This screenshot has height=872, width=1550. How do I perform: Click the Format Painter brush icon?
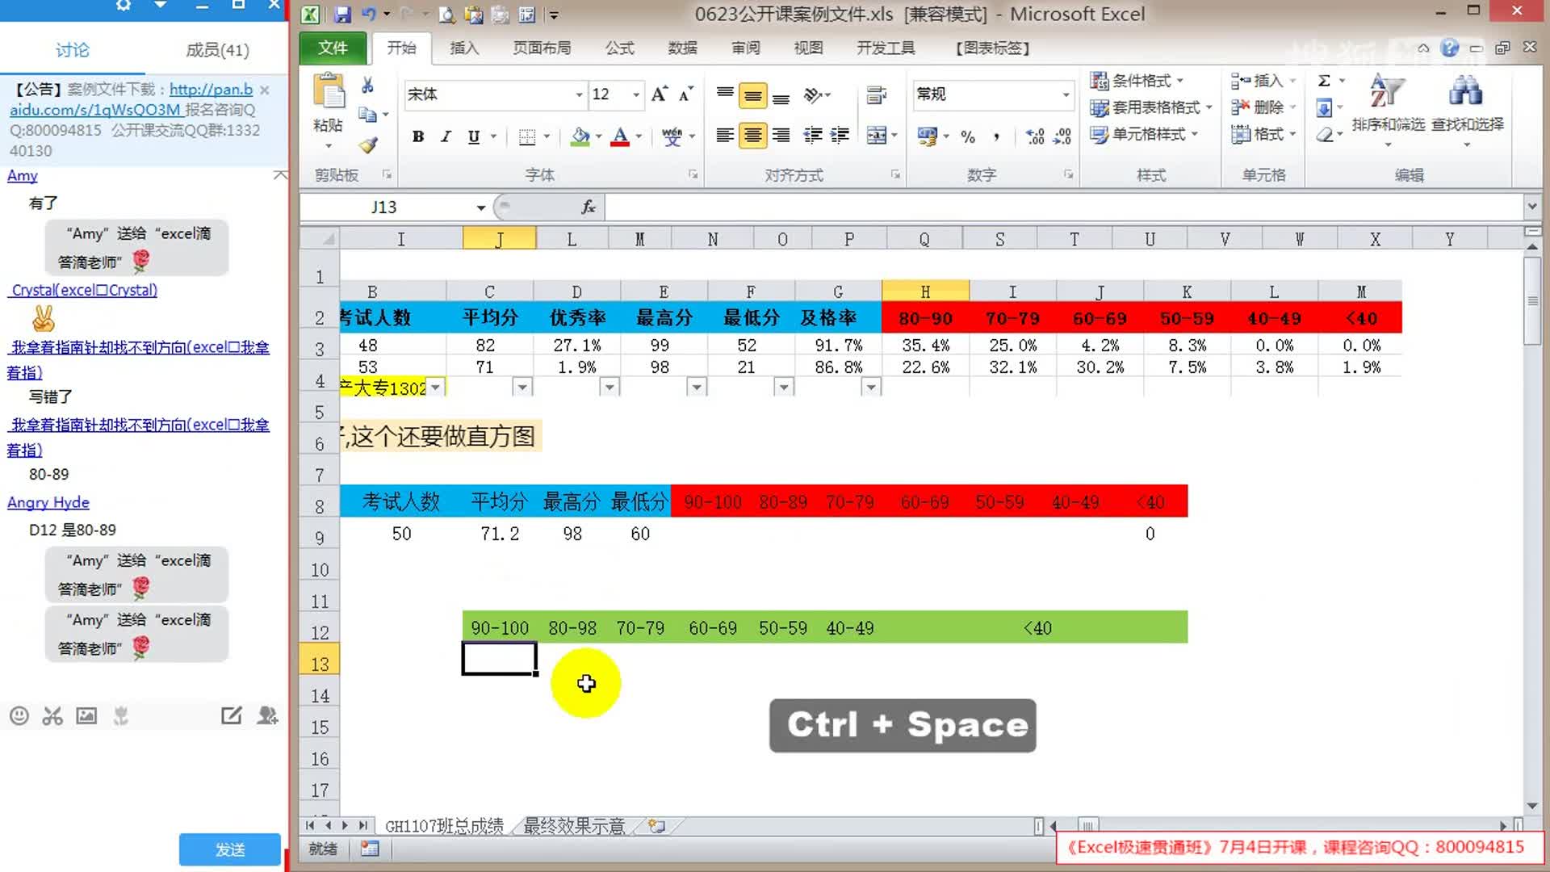(x=368, y=145)
